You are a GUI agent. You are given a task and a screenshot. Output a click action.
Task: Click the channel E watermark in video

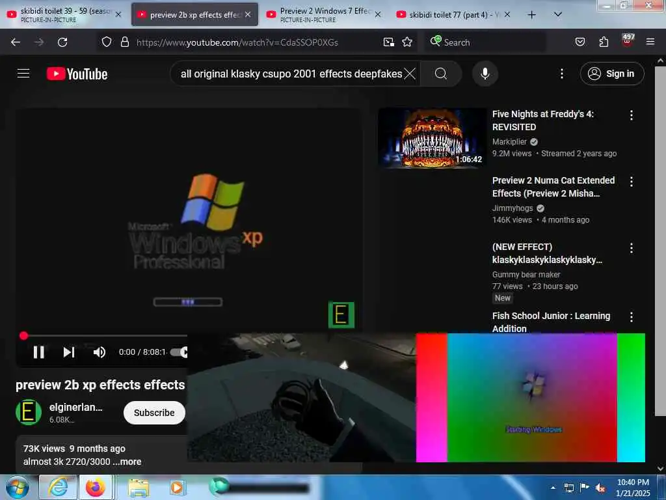click(341, 314)
